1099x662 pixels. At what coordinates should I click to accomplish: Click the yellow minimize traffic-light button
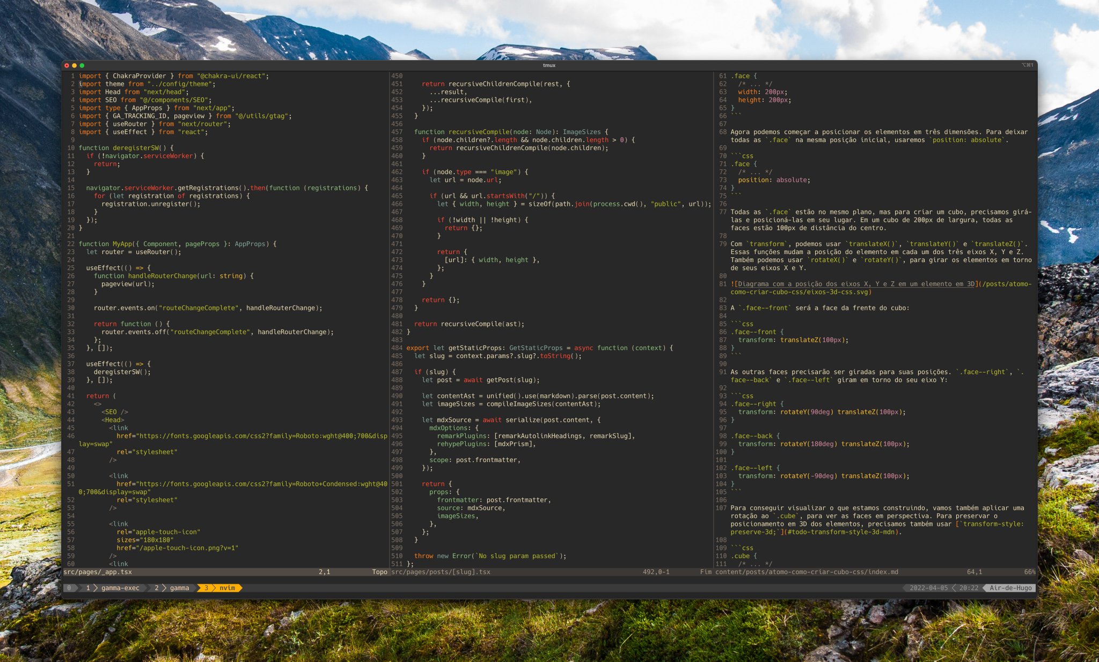(74, 64)
